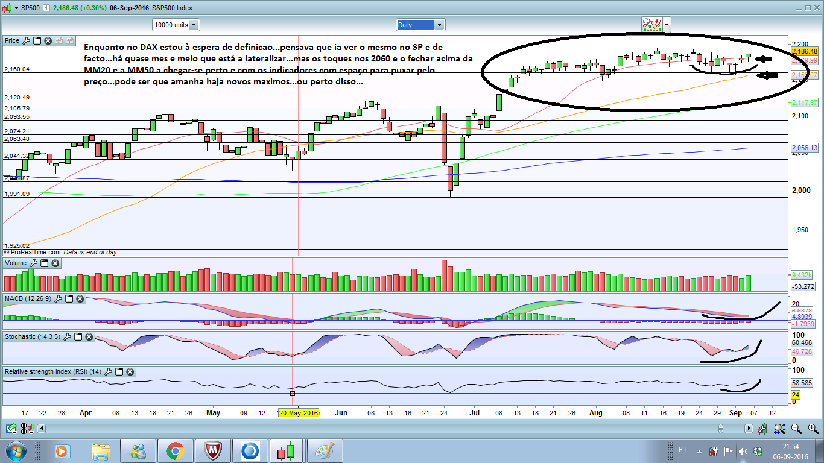824x463 pixels.
Task: Click the 2,186.48 current price label on axis
Action: pyautogui.click(x=805, y=51)
